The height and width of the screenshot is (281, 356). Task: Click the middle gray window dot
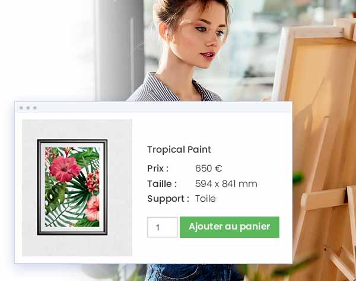28,108
